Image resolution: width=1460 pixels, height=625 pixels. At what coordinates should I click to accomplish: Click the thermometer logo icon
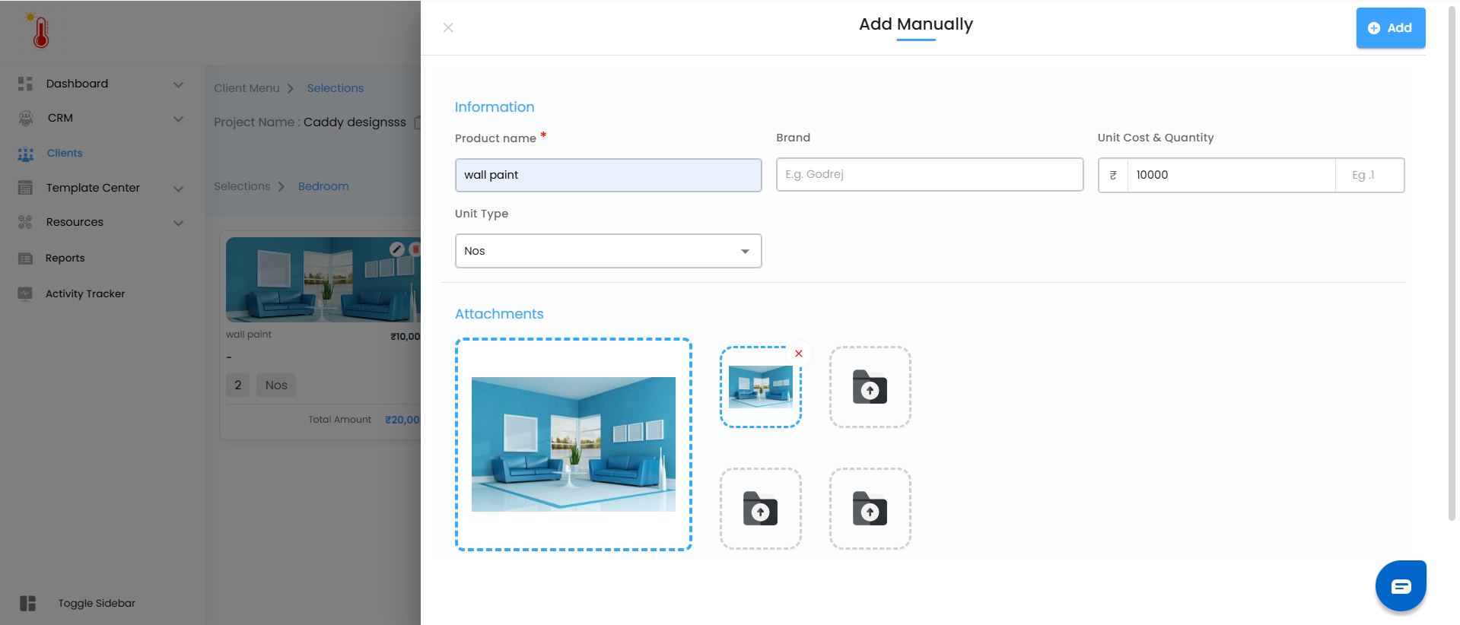39,31
